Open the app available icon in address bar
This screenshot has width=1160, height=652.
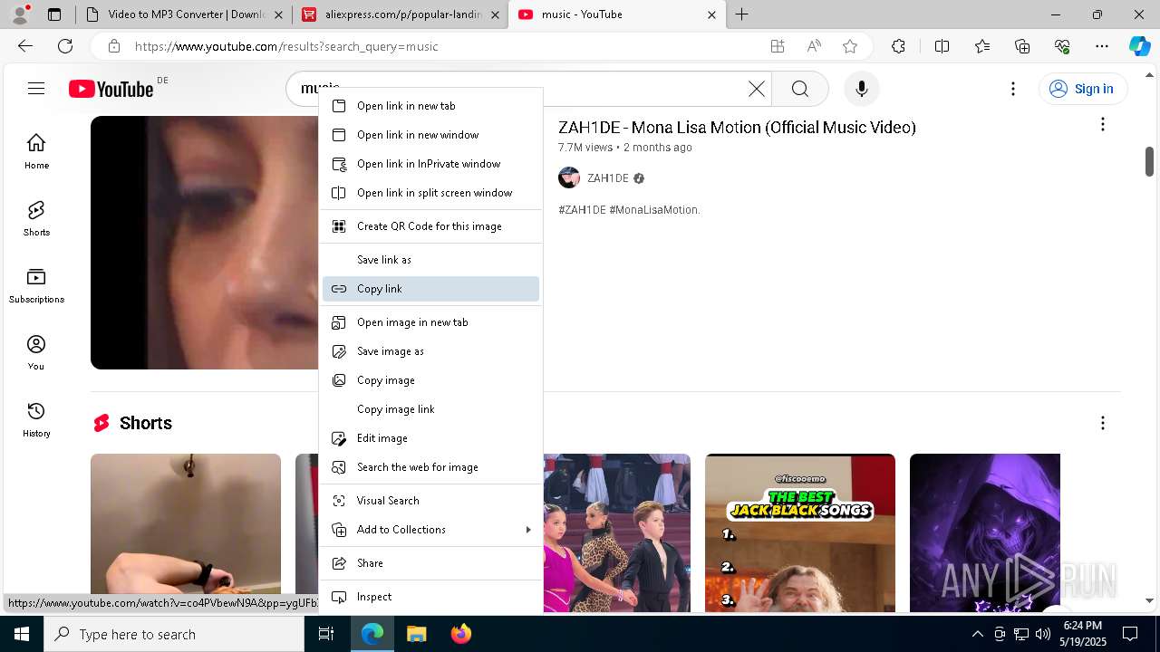pyautogui.click(x=778, y=46)
